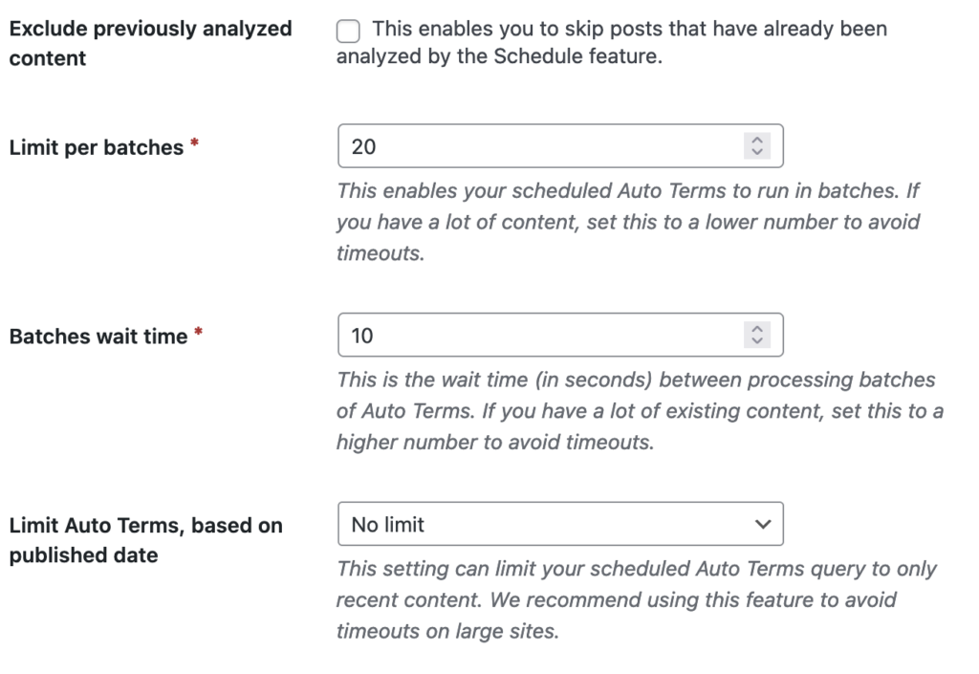Click the "No limit" text in the select box
The image size is (979, 674).
coord(388,524)
